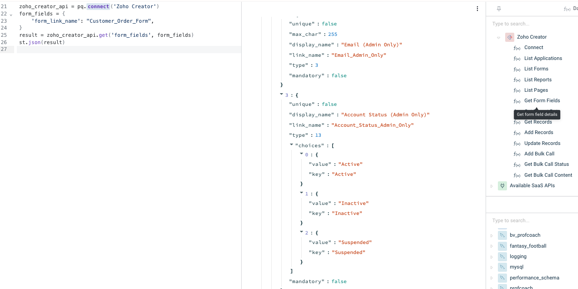
Task: Click the function icon beside Add Records
Action: 517,133
